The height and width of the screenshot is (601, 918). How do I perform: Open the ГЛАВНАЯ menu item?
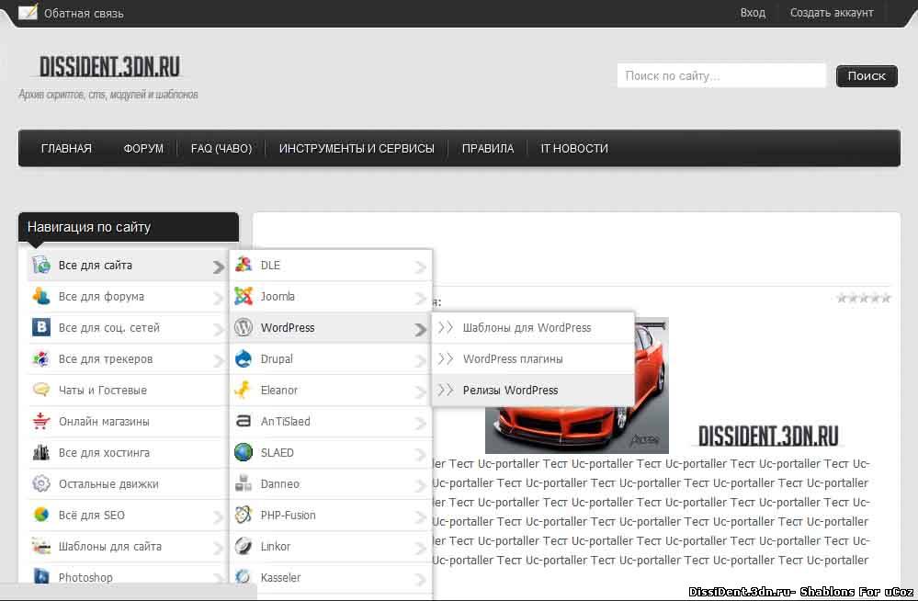click(x=66, y=148)
